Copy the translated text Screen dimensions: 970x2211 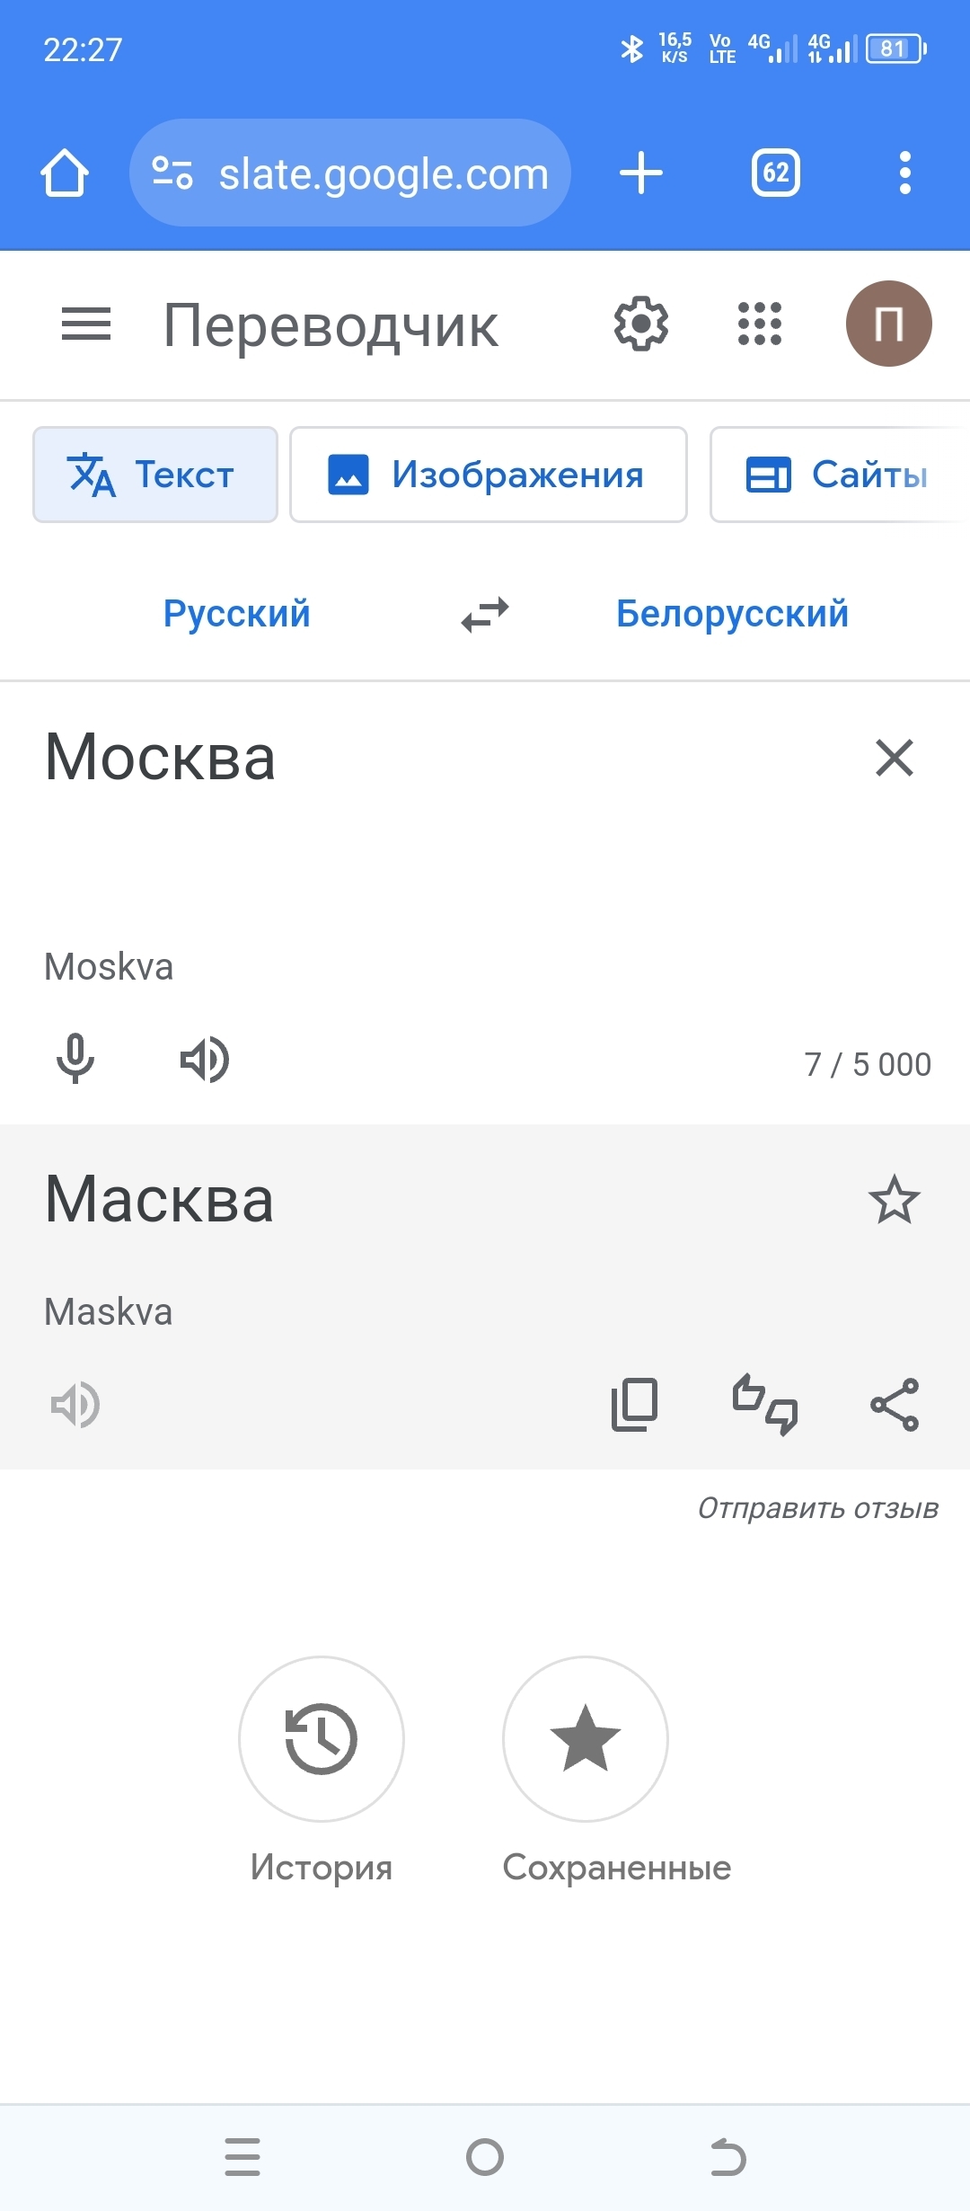[634, 1404]
